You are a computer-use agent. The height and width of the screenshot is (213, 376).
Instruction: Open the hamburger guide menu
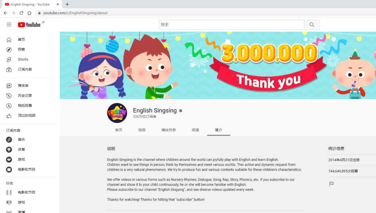(9, 25)
